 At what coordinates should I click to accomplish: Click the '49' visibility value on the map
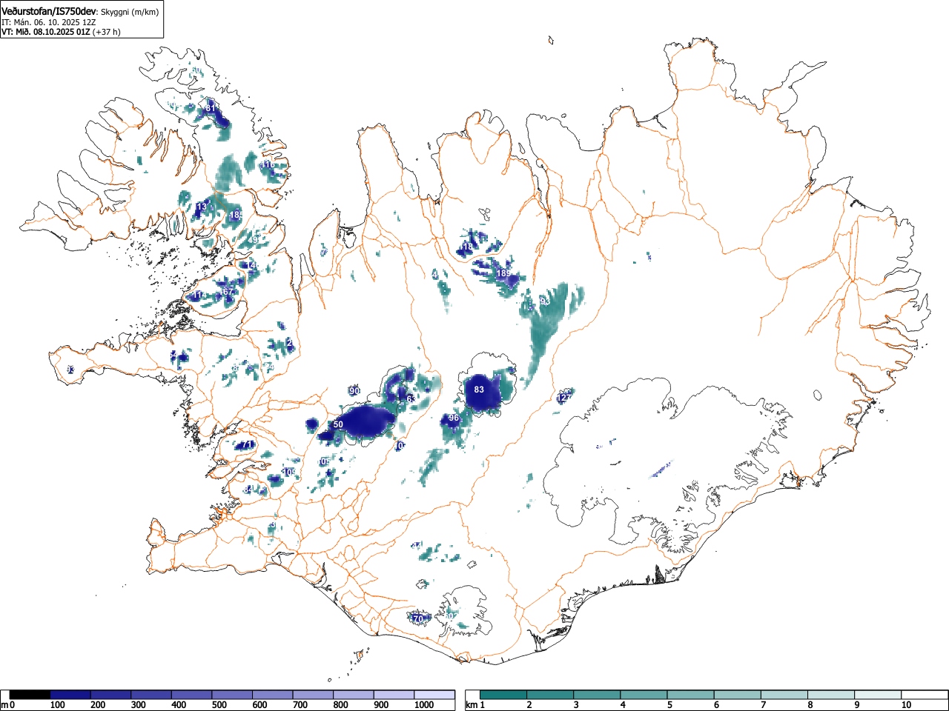pos(252,240)
